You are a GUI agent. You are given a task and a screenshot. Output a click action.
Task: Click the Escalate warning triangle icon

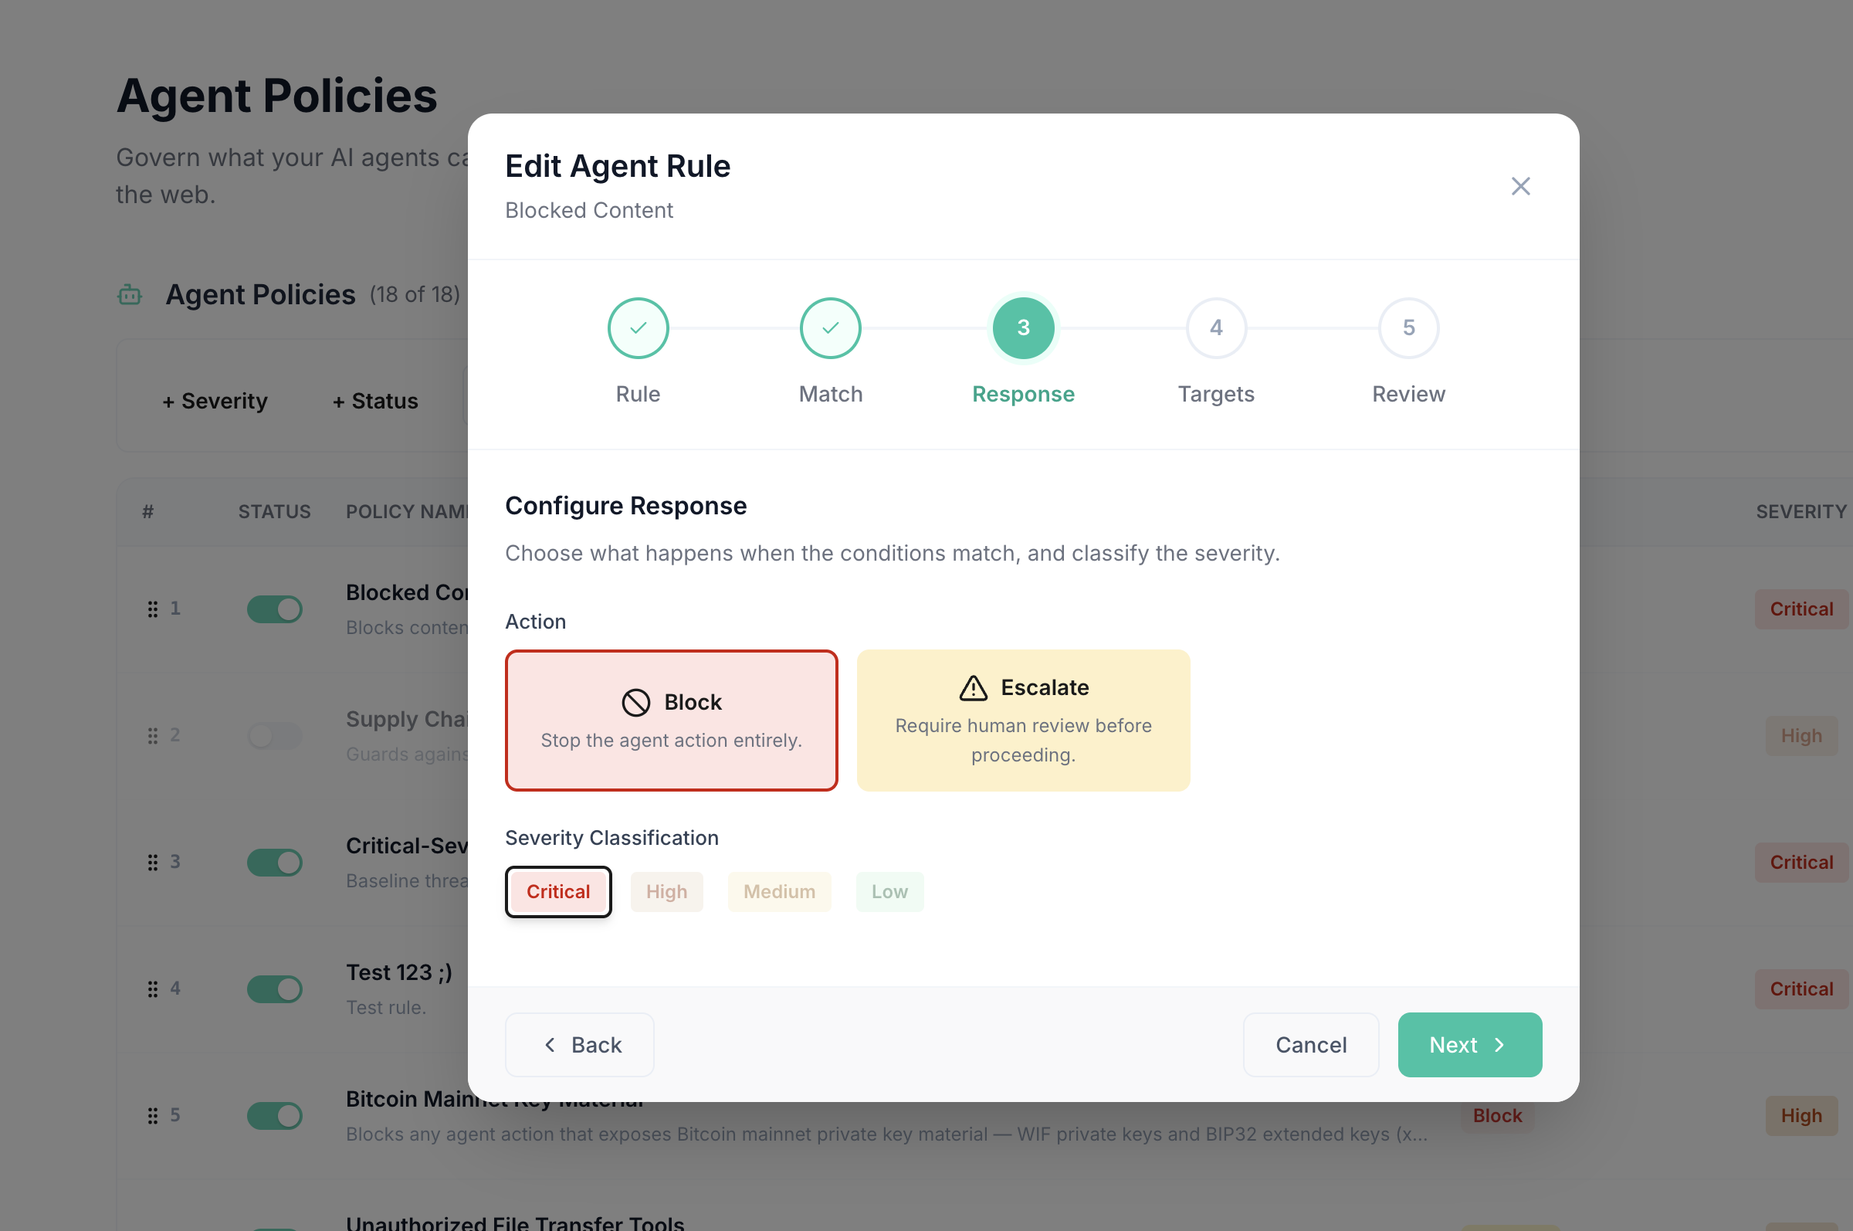[x=973, y=688]
